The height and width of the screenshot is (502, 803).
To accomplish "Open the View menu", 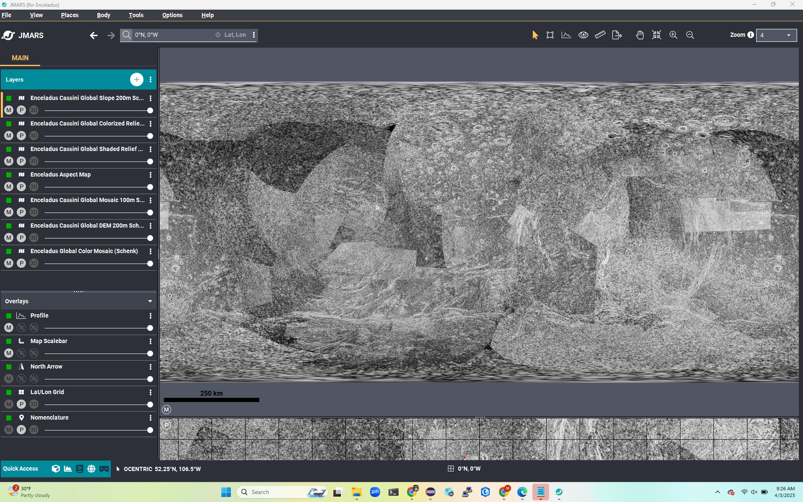I will click(x=36, y=15).
